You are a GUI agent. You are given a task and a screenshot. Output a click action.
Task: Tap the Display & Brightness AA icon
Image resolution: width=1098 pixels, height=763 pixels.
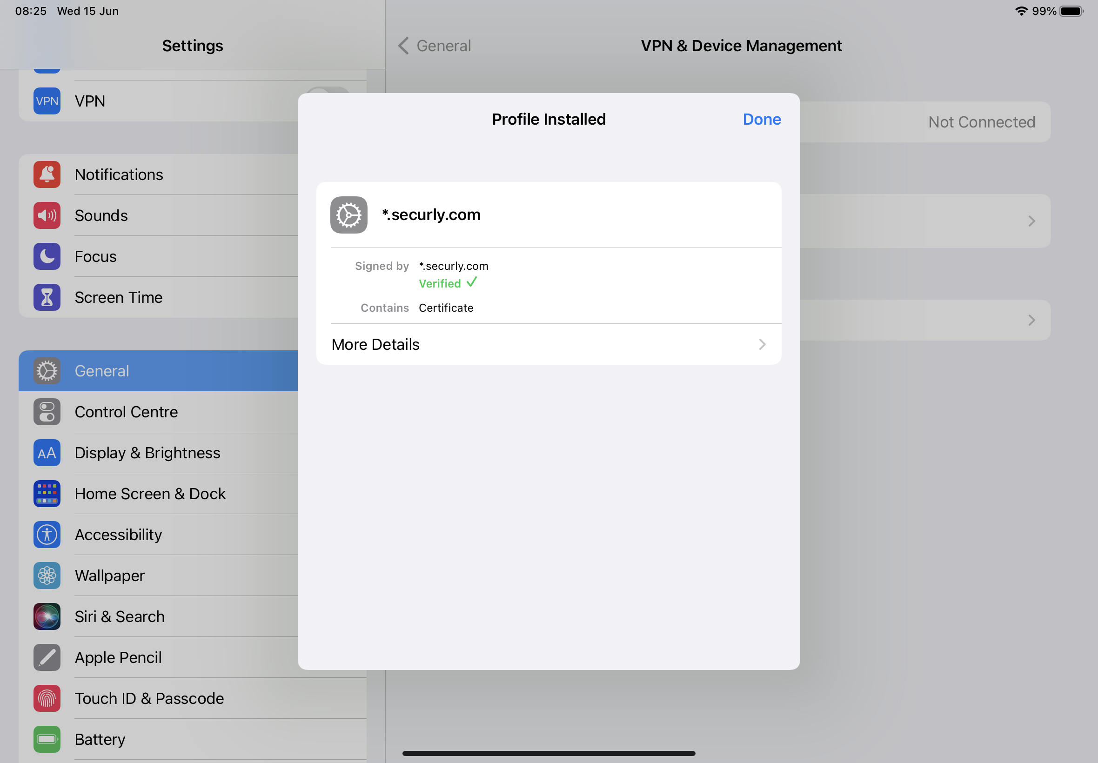point(47,453)
